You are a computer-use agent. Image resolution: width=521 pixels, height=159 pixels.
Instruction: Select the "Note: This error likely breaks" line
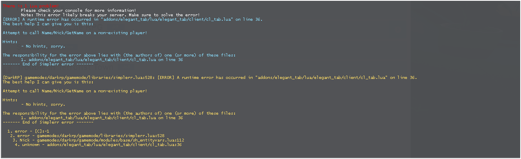(110, 15)
